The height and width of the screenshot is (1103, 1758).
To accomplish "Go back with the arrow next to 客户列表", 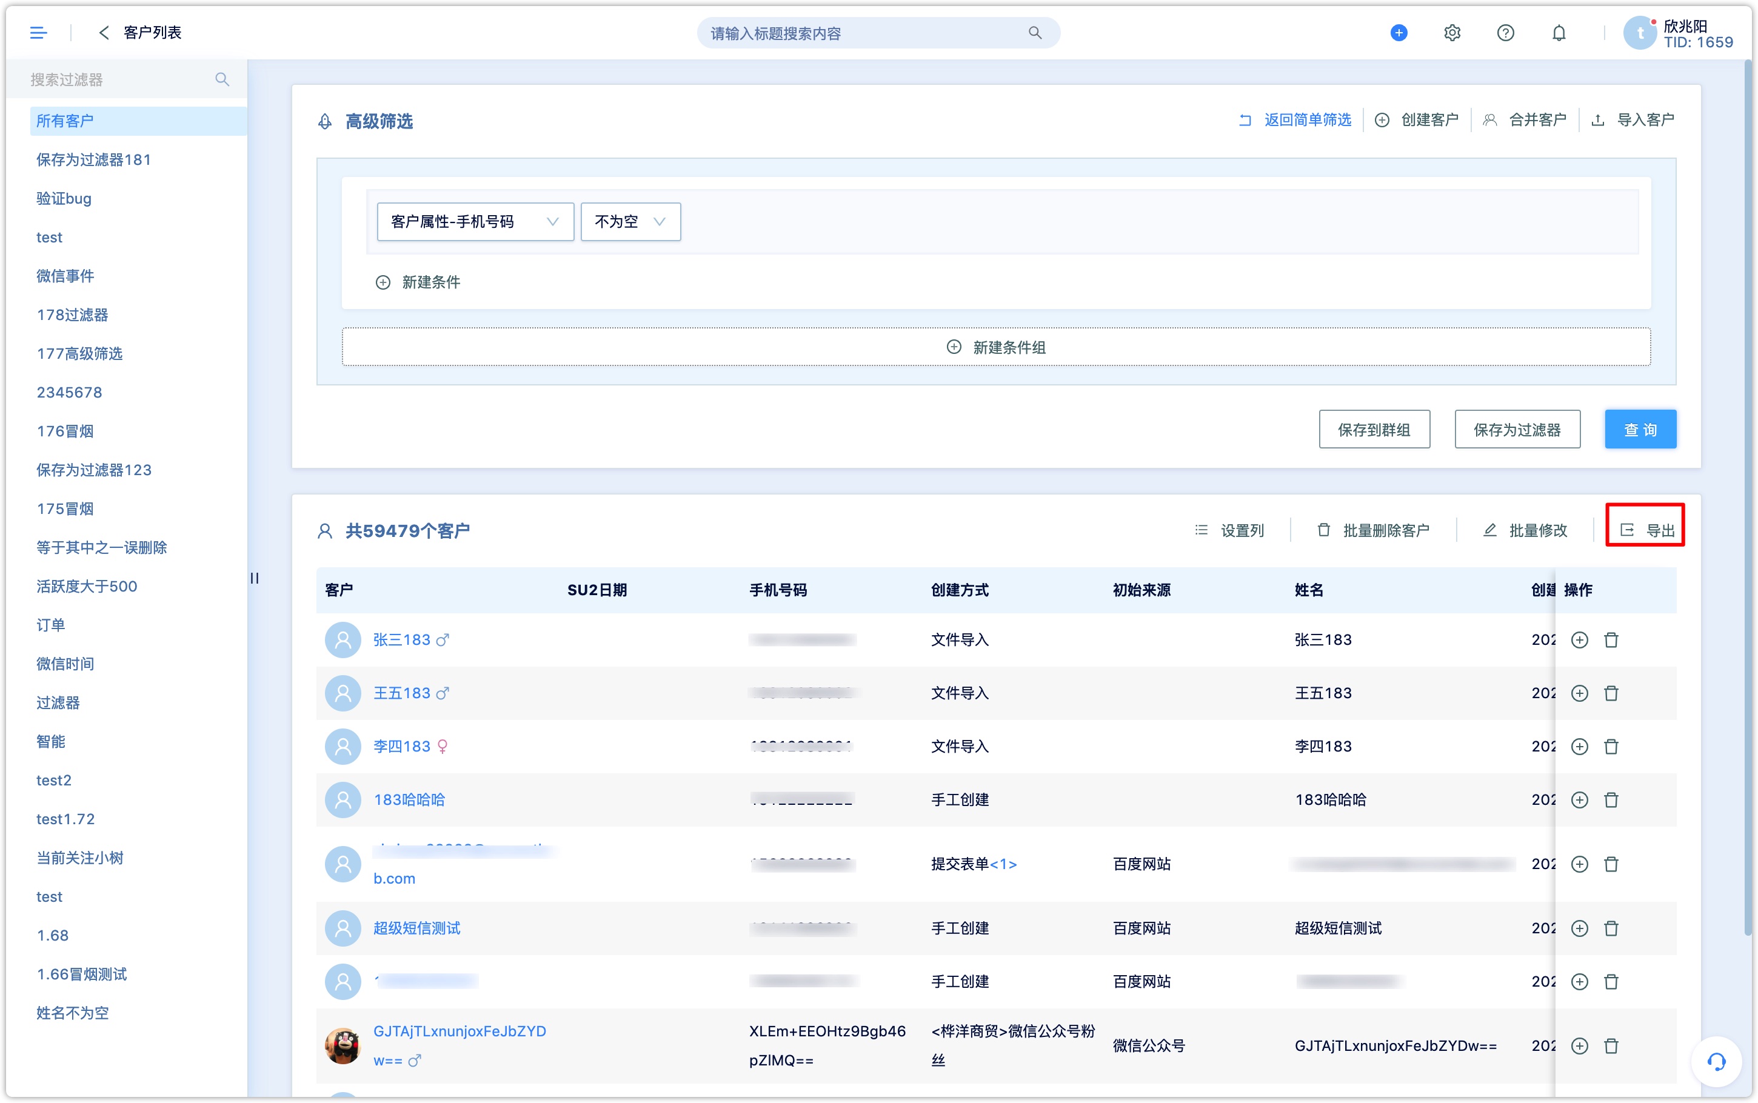I will (x=104, y=32).
